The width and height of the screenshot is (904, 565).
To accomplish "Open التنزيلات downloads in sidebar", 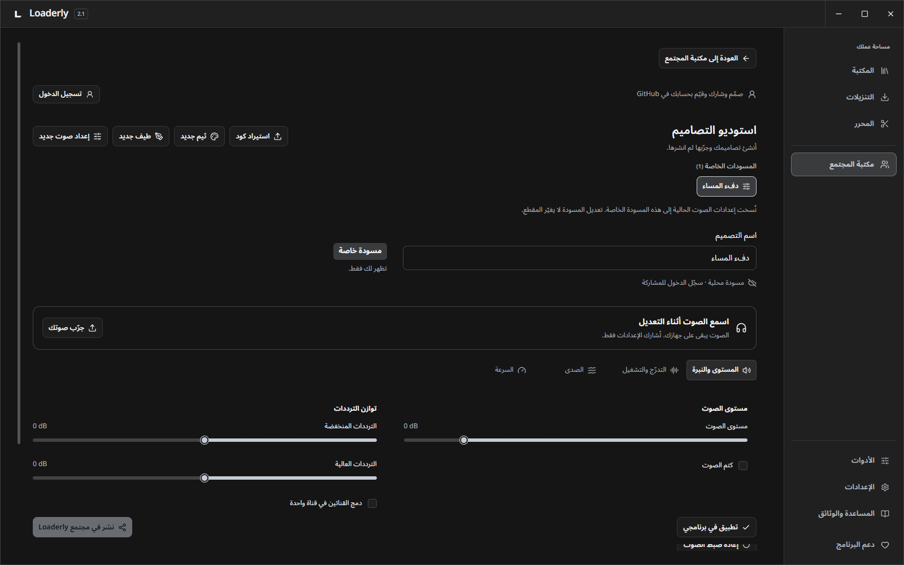I will click(844, 97).
